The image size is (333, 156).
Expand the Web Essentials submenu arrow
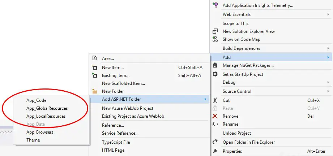pyautogui.click(x=328, y=14)
